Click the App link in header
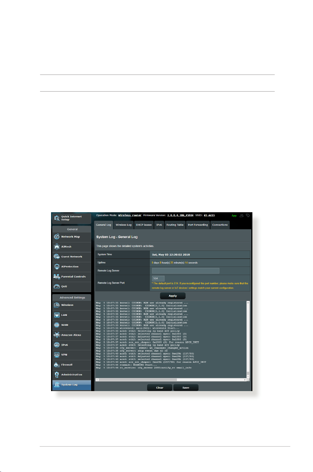The image size is (313, 472). coord(234,215)
